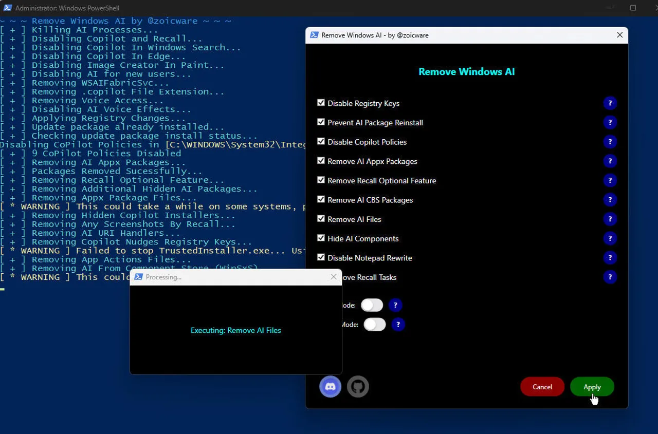Enable the upper Mode toggle switch
This screenshot has height=434, width=658.
point(372,305)
